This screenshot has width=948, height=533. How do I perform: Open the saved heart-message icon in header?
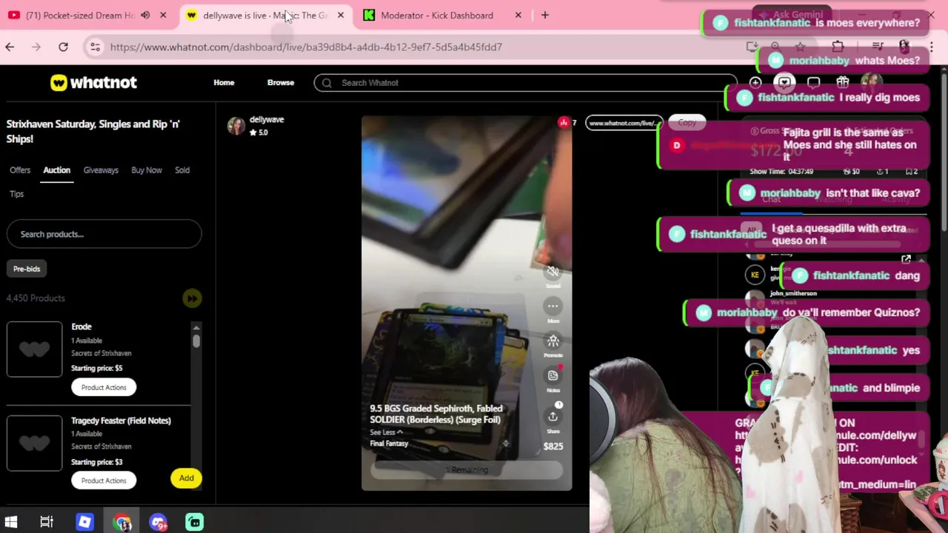tap(784, 83)
